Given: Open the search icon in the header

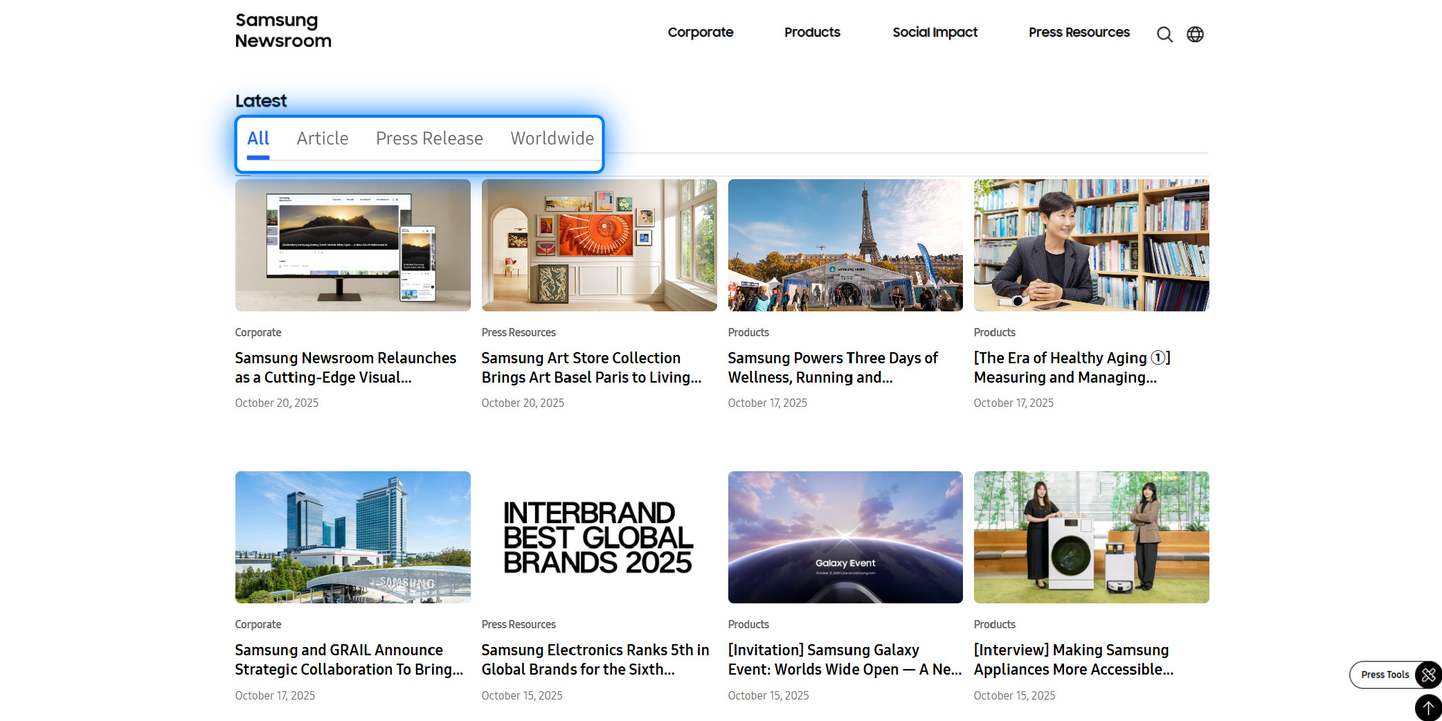Looking at the screenshot, I should click(x=1165, y=34).
